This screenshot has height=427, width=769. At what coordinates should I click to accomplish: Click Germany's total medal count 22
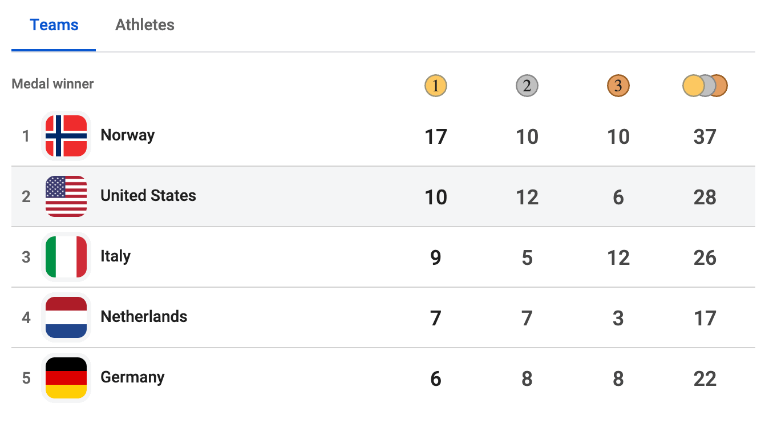(705, 379)
